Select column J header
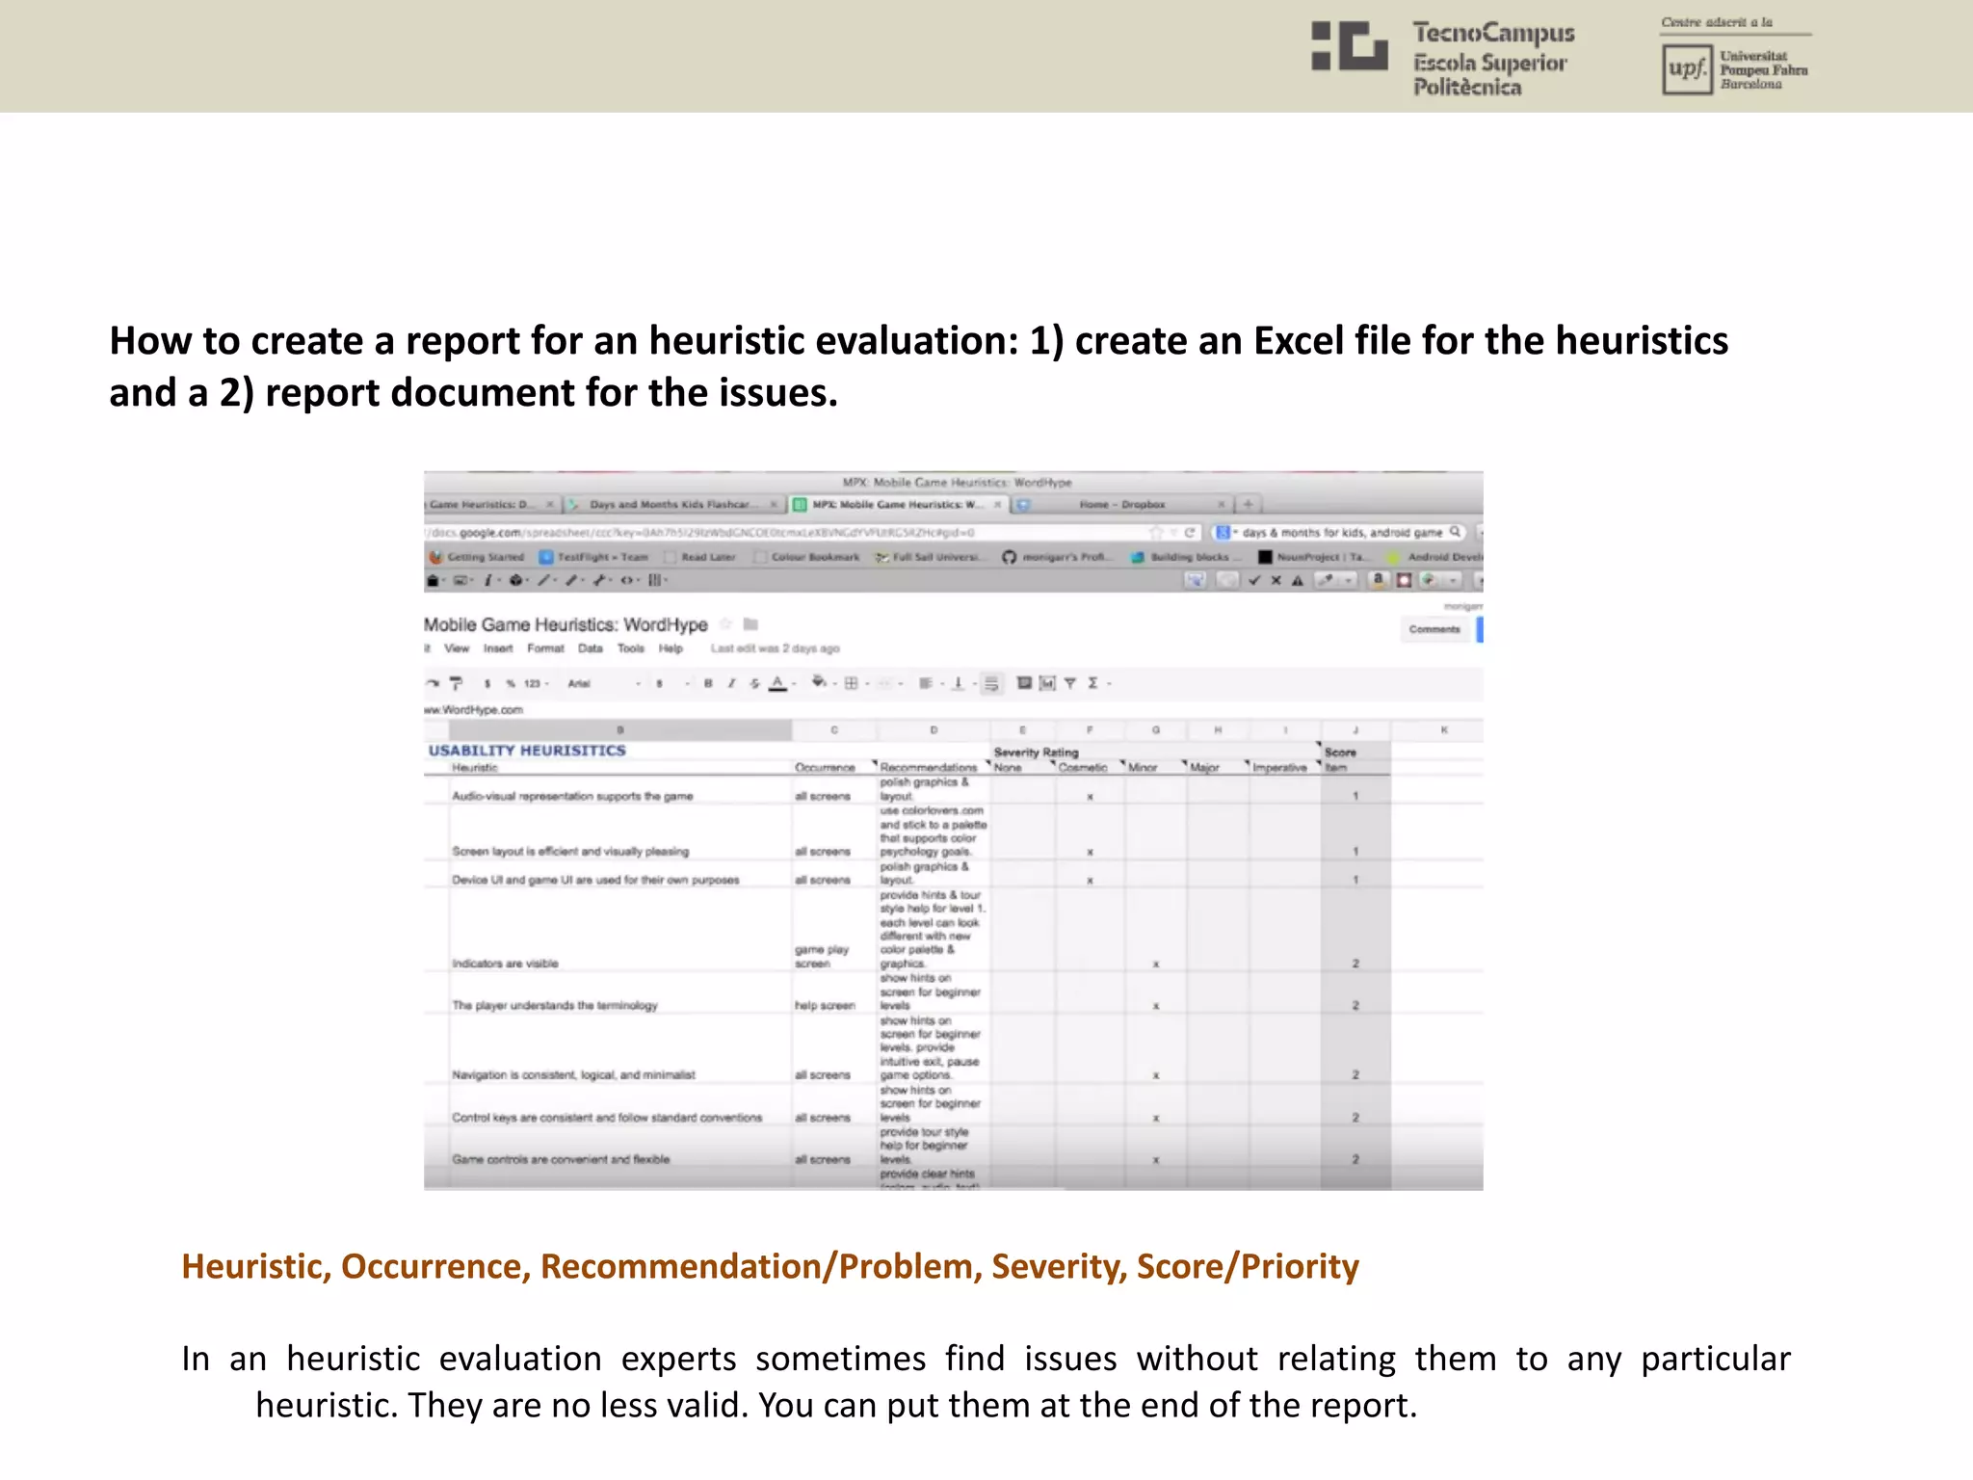This screenshot has width=1973, height=1480. 1355,730
